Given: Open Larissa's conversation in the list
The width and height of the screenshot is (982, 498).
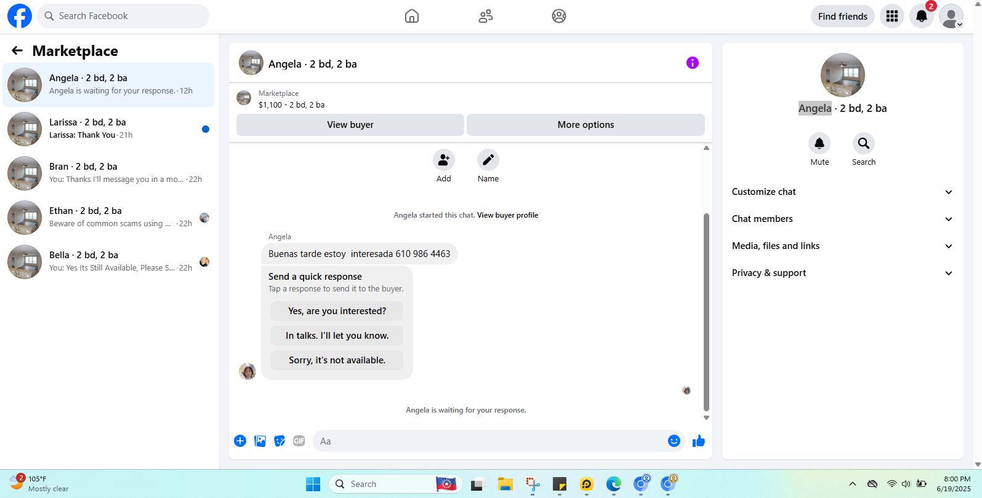Looking at the screenshot, I should tap(108, 129).
